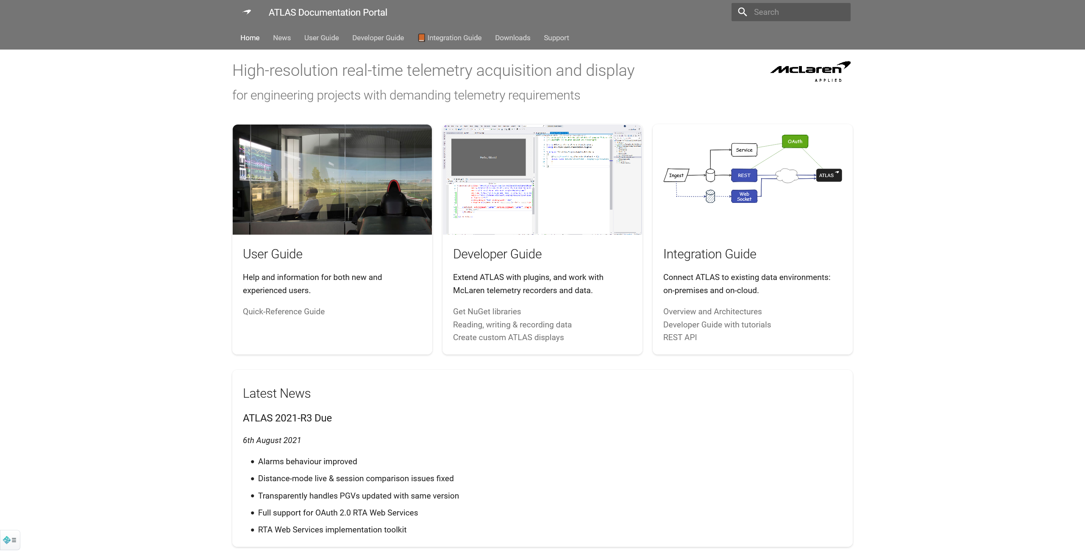
Task: Click the hamburger lines in the bottom-left widget
Action: tap(14, 540)
